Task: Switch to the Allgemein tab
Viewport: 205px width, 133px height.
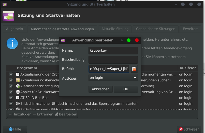Action: tap(14, 29)
